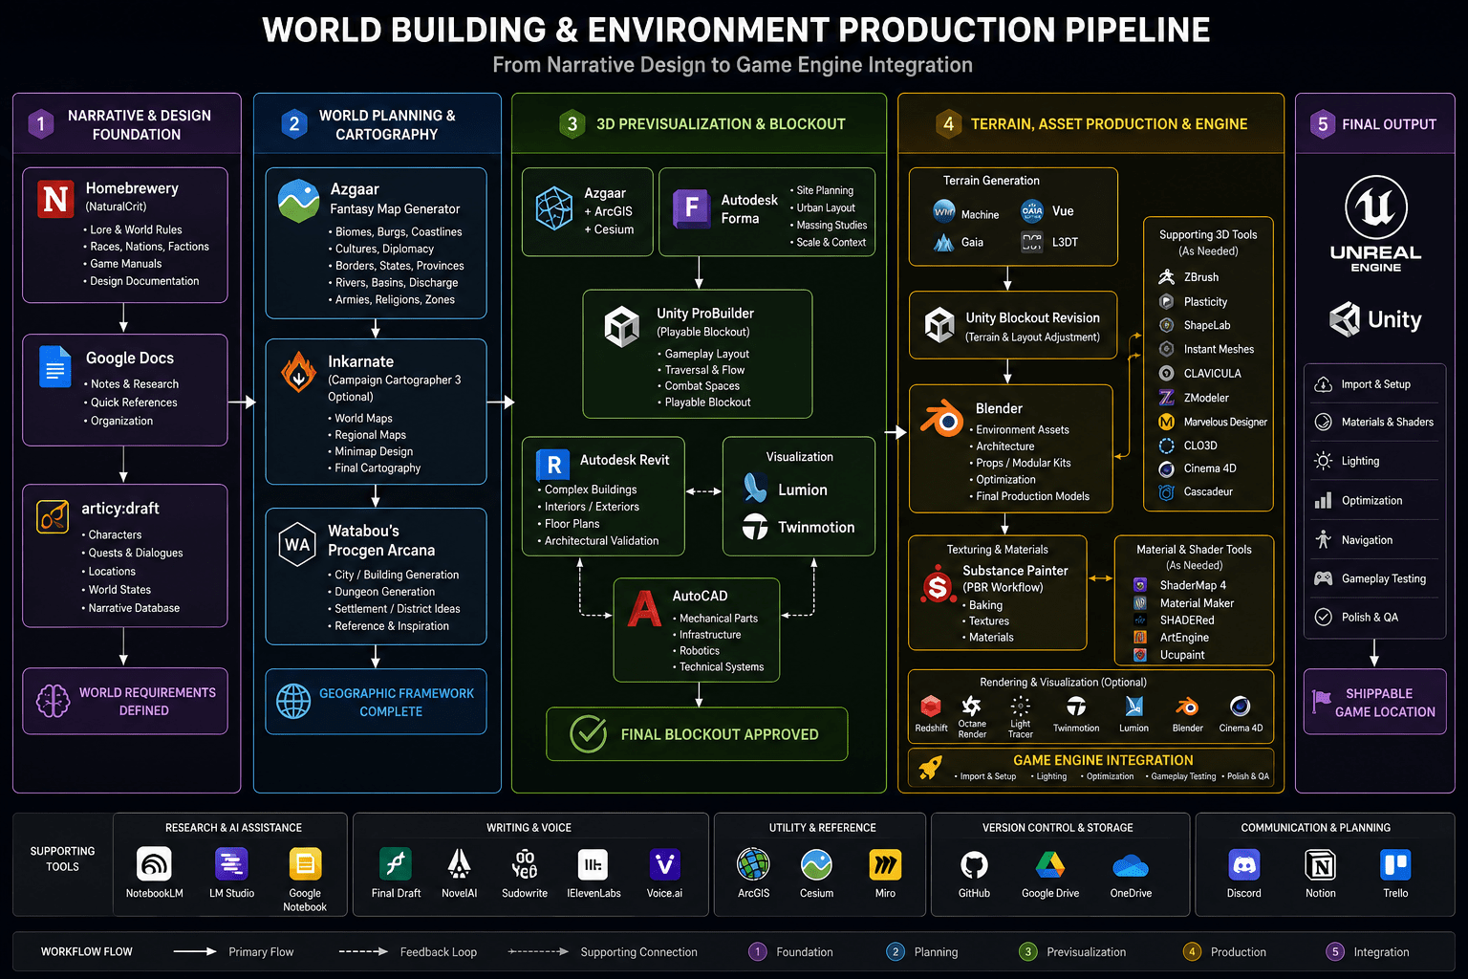
Task: Select the Miro yellow icon
Action: click(885, 864)
